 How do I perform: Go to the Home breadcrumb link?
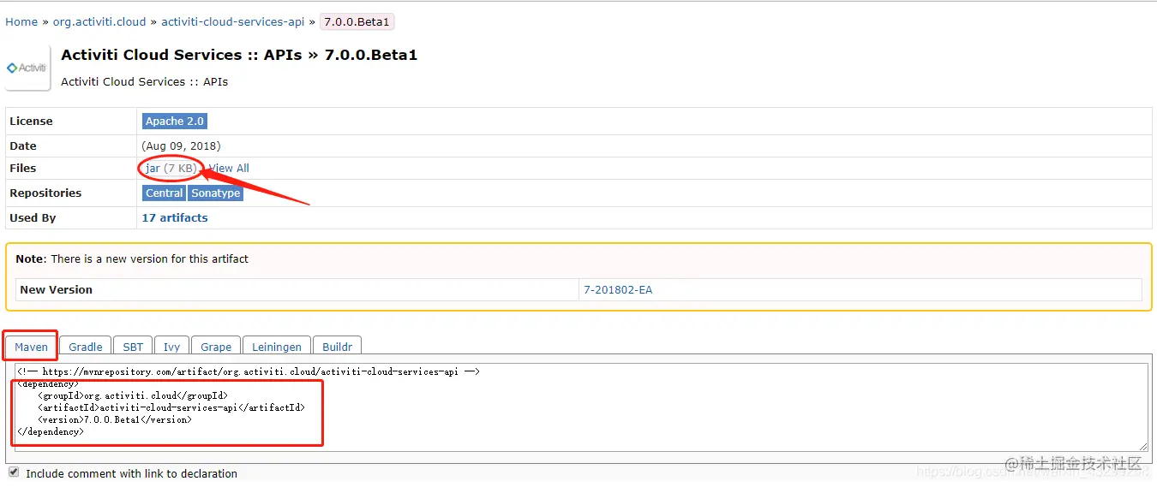coord(21,22)
